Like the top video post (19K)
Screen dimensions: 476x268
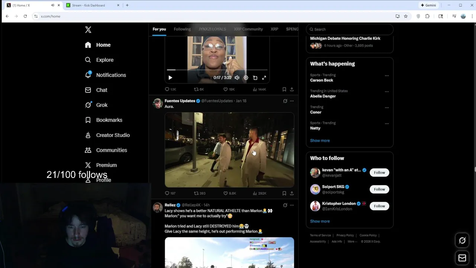click(x=229, y=89)
